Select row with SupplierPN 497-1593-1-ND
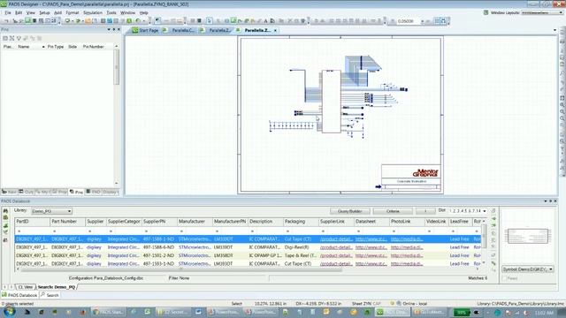 [x=249, y=264]
